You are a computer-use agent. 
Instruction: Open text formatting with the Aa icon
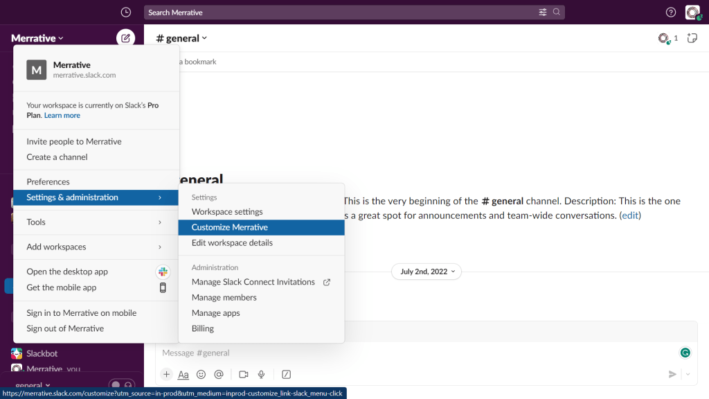click(x=183, y=374)
